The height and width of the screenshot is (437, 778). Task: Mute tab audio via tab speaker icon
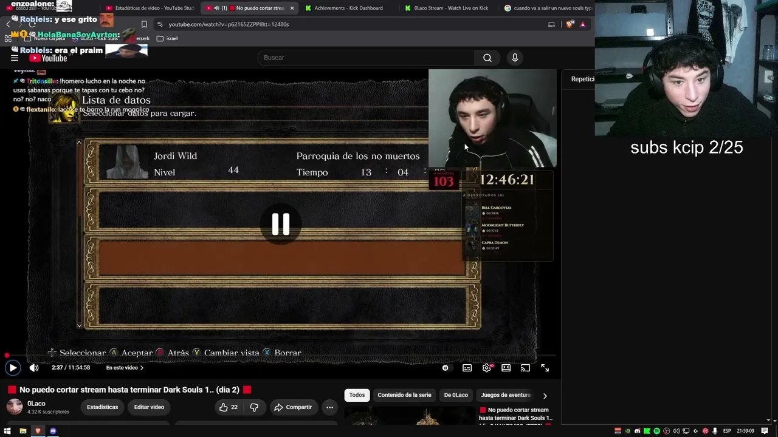point(216,8)
